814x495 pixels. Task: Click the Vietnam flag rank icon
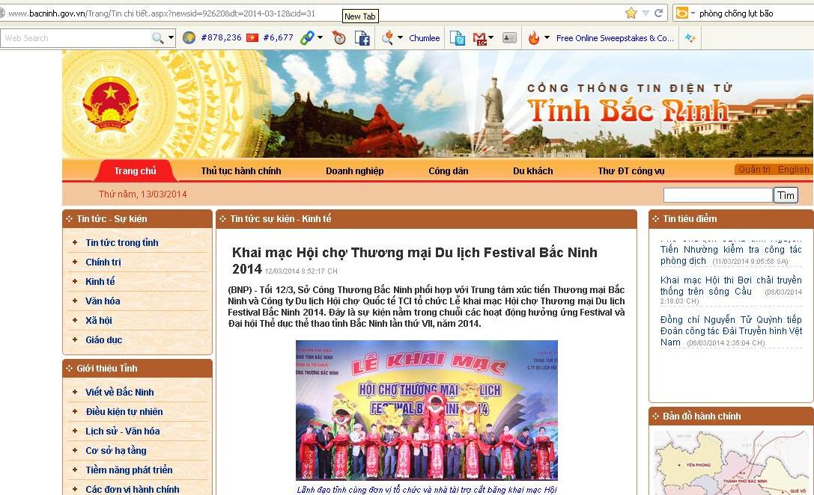[252, 37]
